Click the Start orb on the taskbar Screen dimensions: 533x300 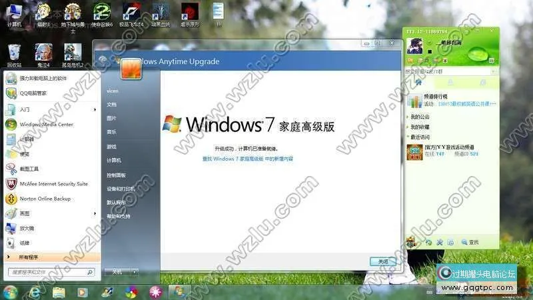tap(10, 292)
